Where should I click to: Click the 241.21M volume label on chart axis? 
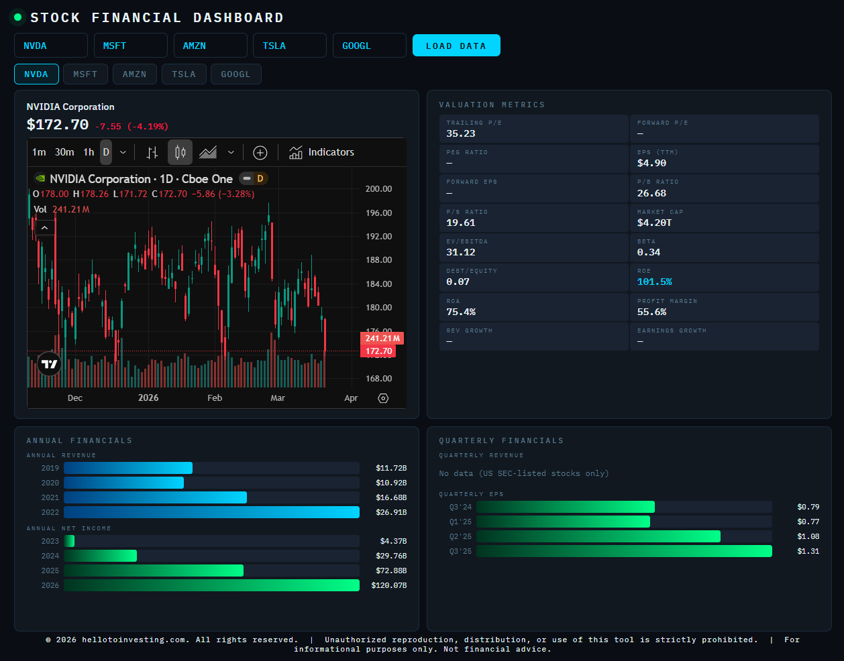coord(382,339)
